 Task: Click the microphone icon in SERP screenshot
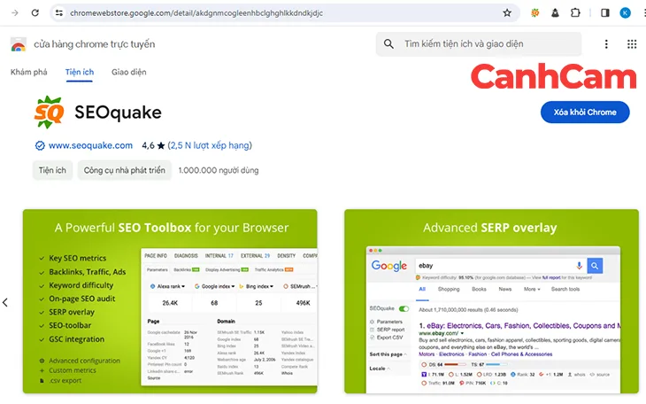pyautogui.click(x=579, y=265)
